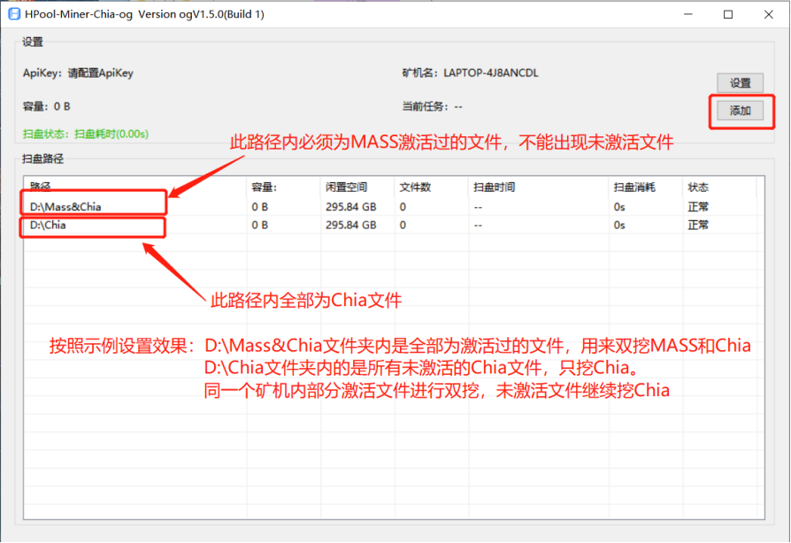Click the 容量 column header

click(x=265, y=187)
